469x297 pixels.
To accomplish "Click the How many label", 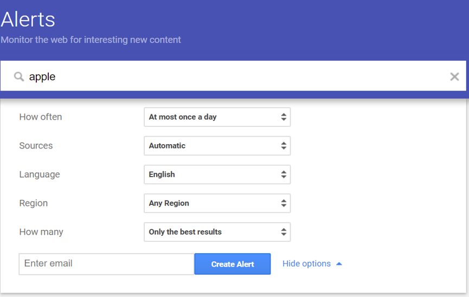I will tap(41, 232).
